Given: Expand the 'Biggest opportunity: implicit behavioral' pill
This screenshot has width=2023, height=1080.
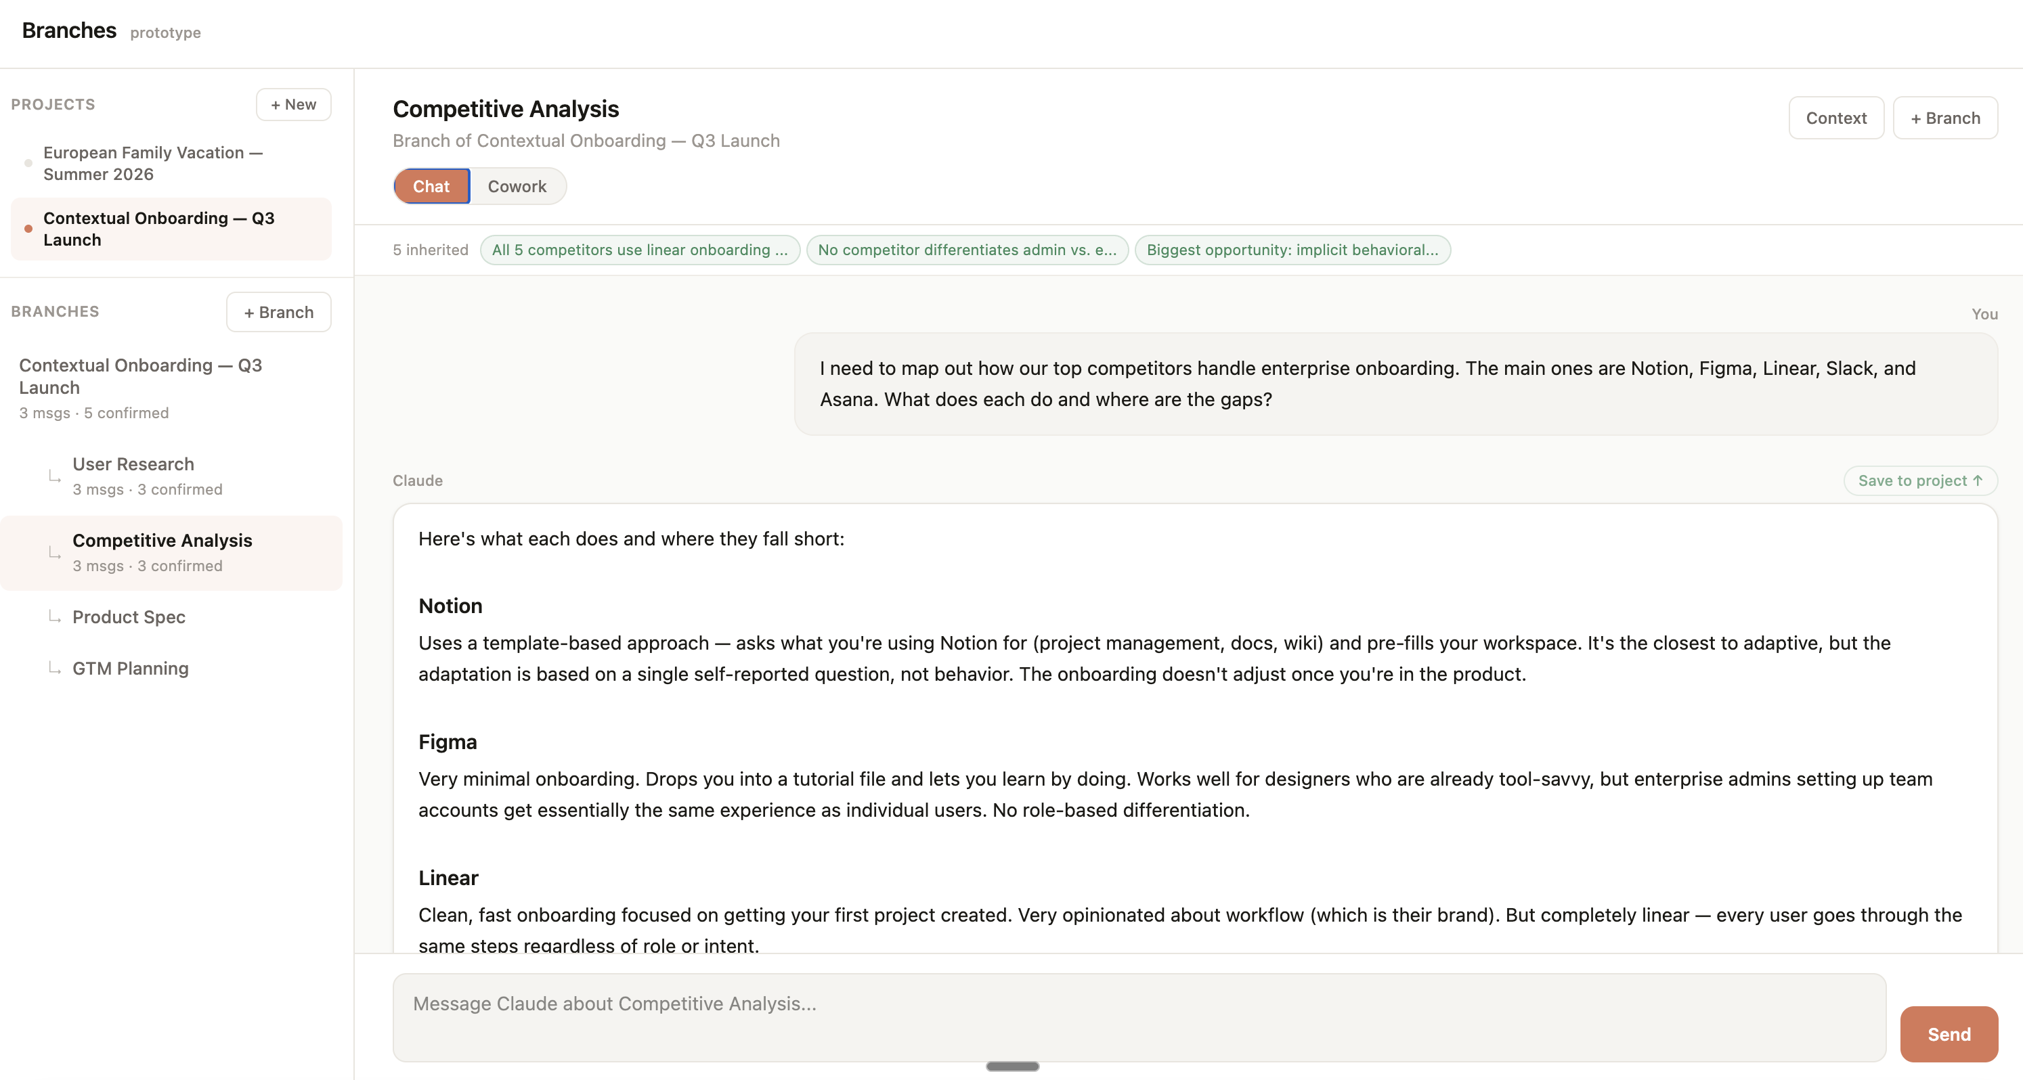Looking at the screenshot, I should (x=1292, y=250).
